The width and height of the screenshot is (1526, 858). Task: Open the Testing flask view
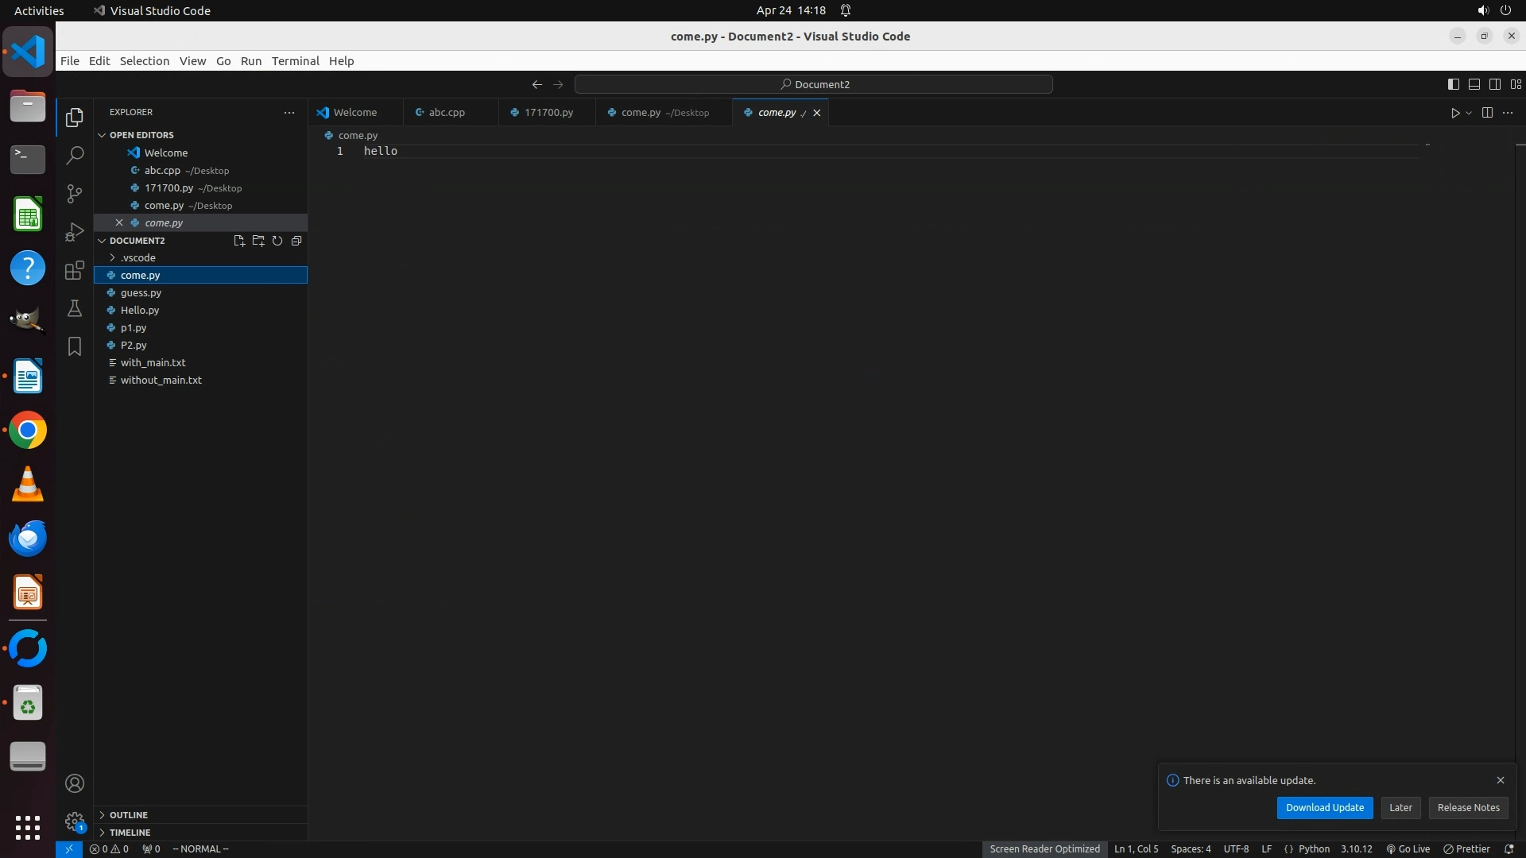75,308
